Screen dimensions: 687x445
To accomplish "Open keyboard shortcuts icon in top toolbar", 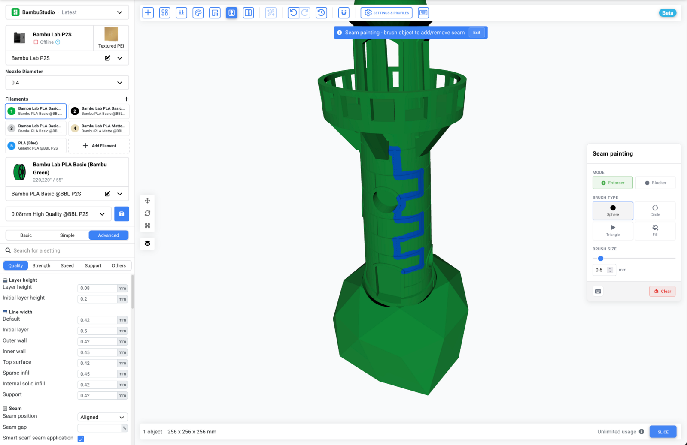I will click(x=423, y=13).
